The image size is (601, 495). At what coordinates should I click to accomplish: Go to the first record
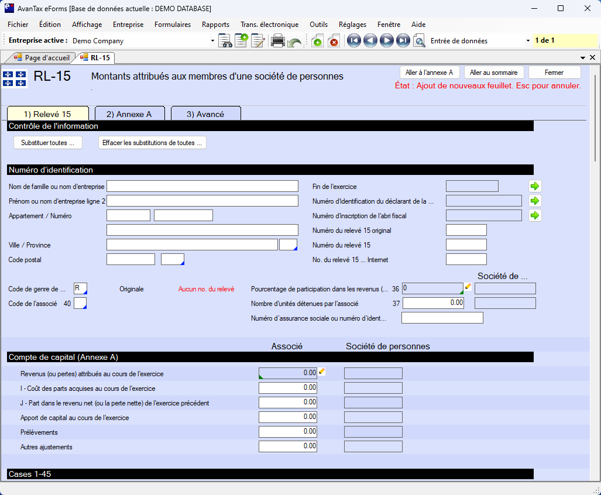coord(353,41)
